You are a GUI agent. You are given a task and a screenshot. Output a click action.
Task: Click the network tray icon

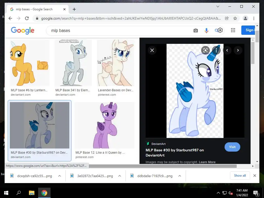[225, 193]
